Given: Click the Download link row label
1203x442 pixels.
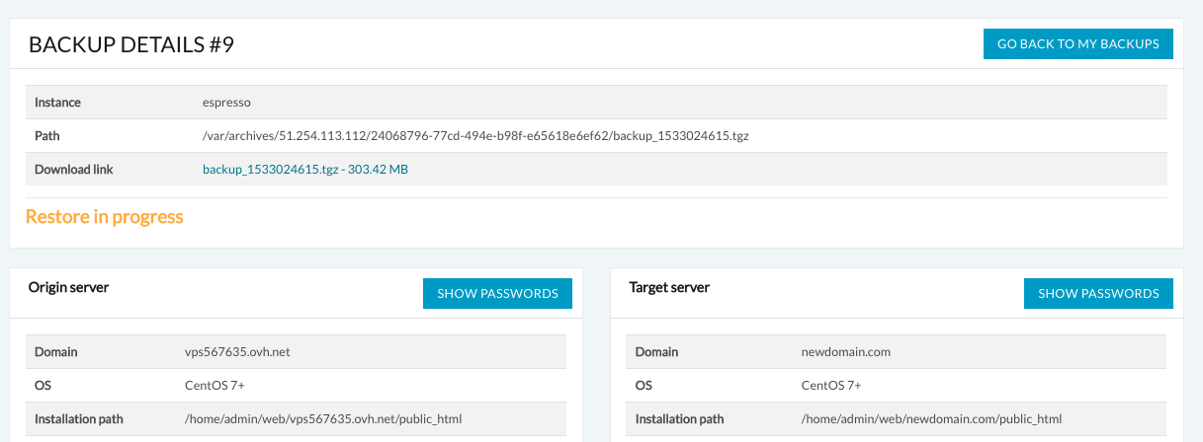Looking at the screenshot, I should coord(74,170).
